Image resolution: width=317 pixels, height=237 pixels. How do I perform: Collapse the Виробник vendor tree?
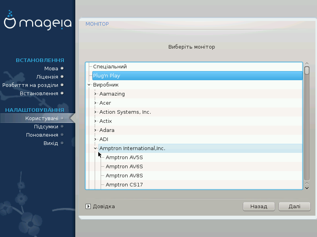[89, 85]
